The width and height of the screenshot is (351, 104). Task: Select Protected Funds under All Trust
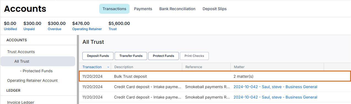tap(36, 71)
